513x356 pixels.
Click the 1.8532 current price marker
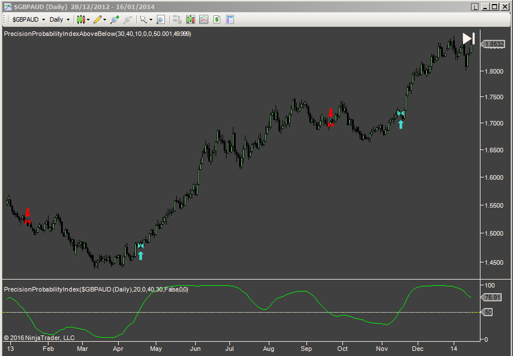pos(493,44)
